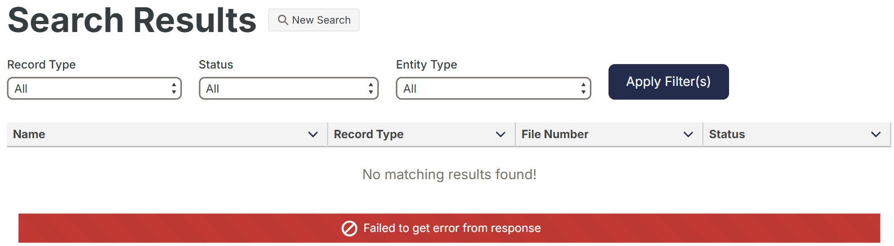Click the File Number column chevron
894x246 pixels.
tap(688, 134)
